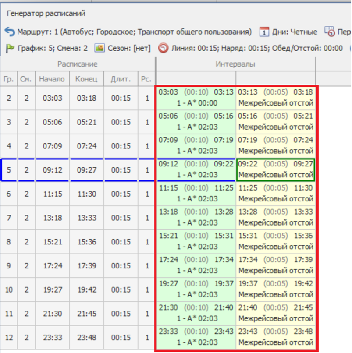Click the red clock icon beside Линия

pos(164,48)
